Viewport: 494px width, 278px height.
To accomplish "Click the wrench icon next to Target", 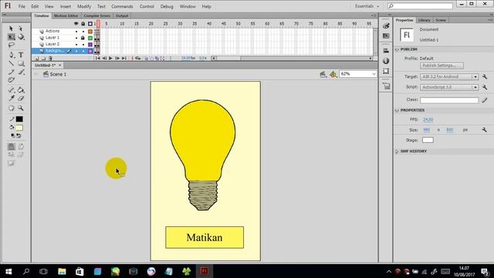I will (485, 76).
